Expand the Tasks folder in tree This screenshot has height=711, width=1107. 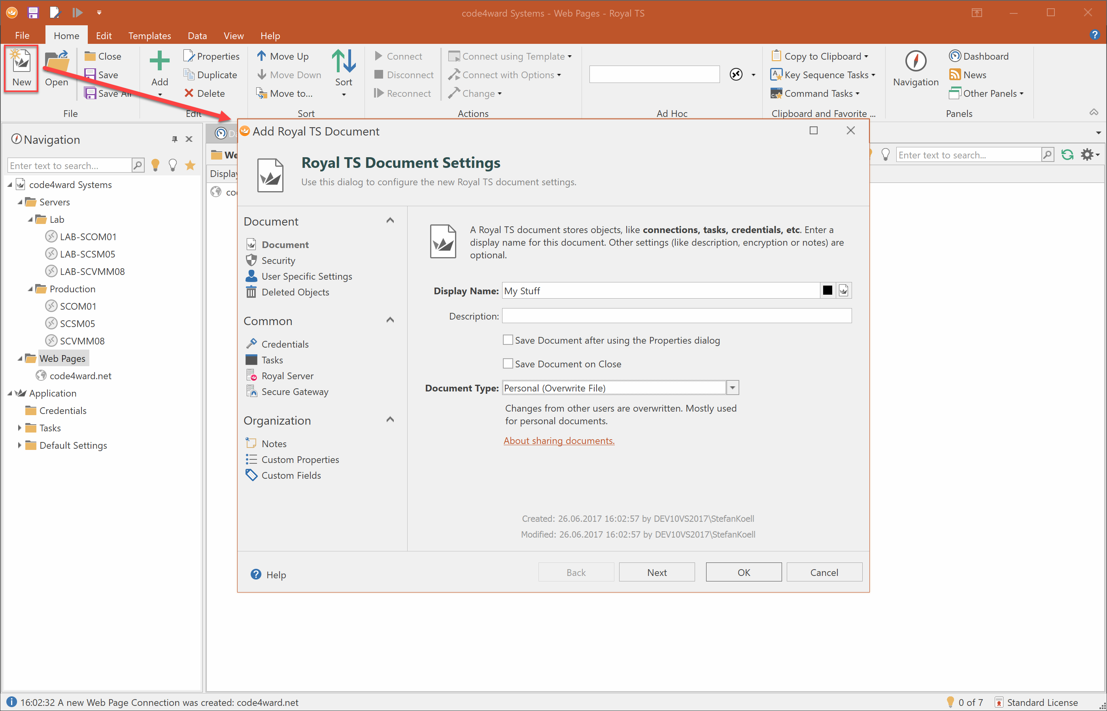coord(19,428)
